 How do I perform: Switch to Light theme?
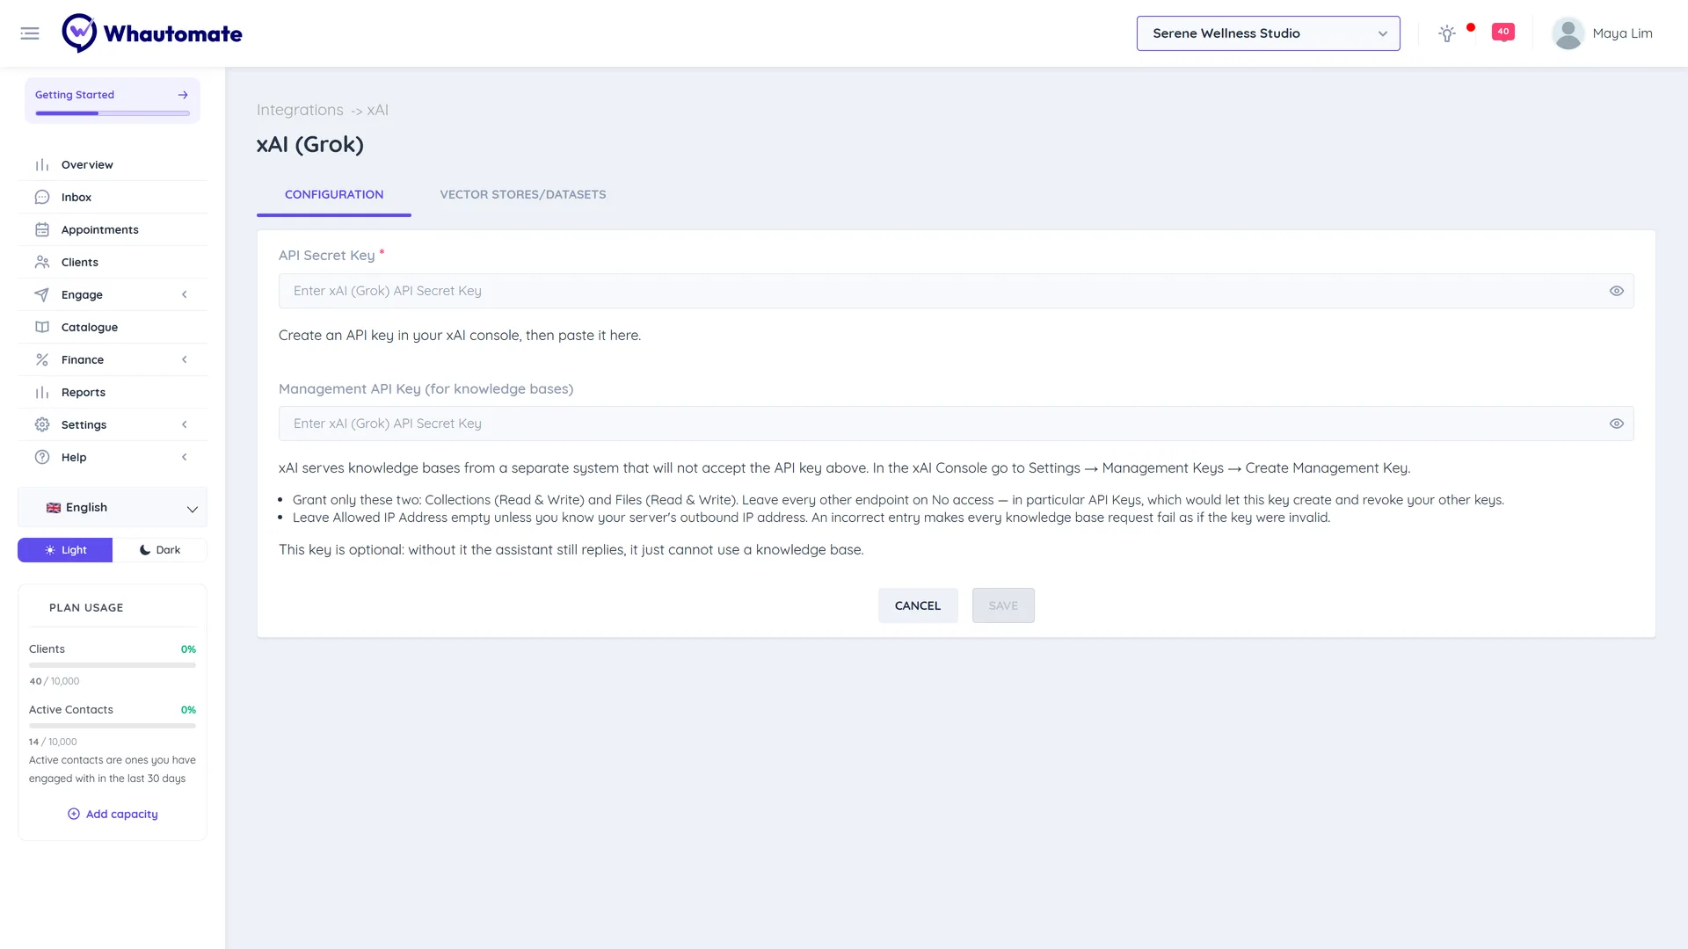coord(65,550)
